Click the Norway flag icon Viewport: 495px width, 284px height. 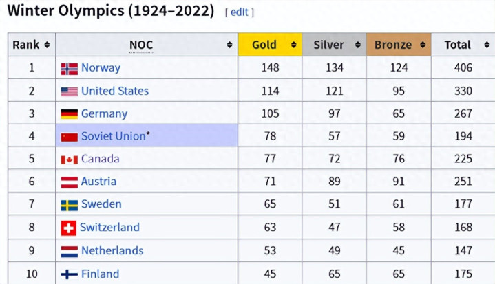pos(69,68)
